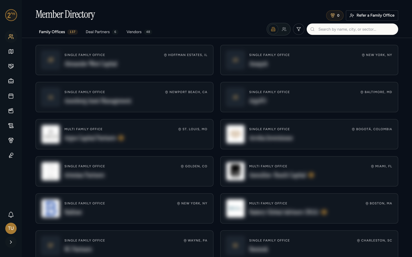Select the Vendors tab
This screenshot has width=412, height=257.
point(139,32)
